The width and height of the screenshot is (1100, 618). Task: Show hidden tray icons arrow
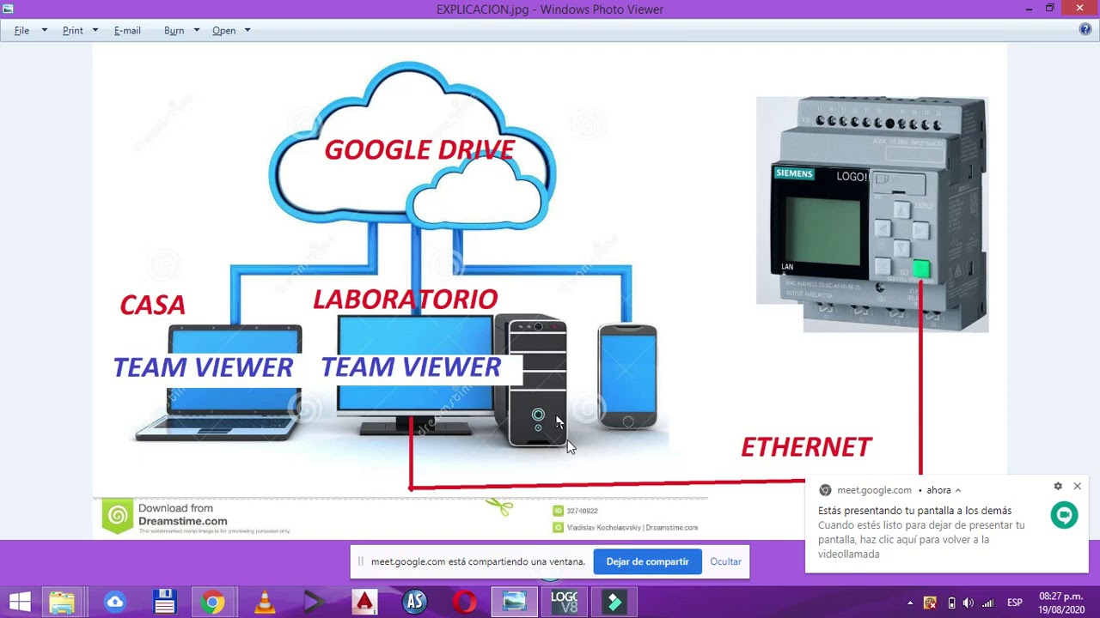tap(910, 603)
